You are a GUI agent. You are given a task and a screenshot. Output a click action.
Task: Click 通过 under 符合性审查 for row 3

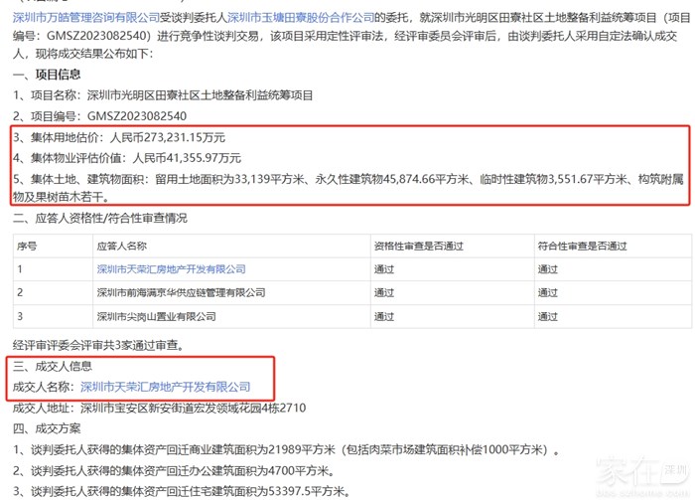[548, 316]
